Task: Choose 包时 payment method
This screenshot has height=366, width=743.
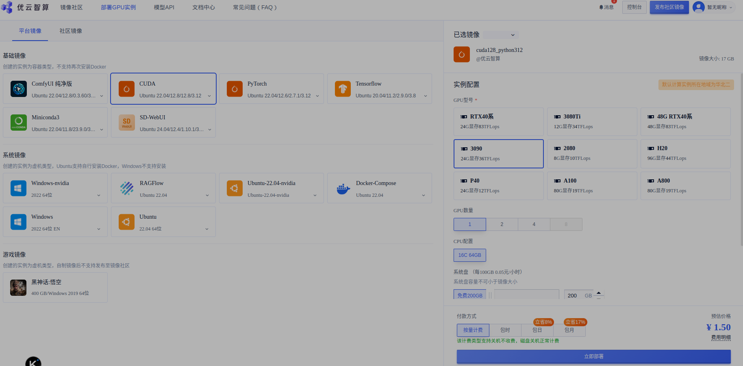Action: (505, 330)
